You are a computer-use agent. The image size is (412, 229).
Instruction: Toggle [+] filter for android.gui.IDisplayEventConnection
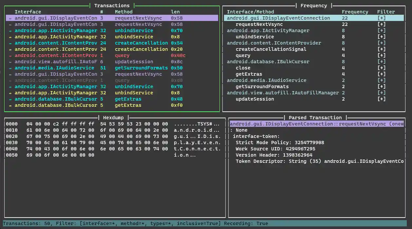381,18
